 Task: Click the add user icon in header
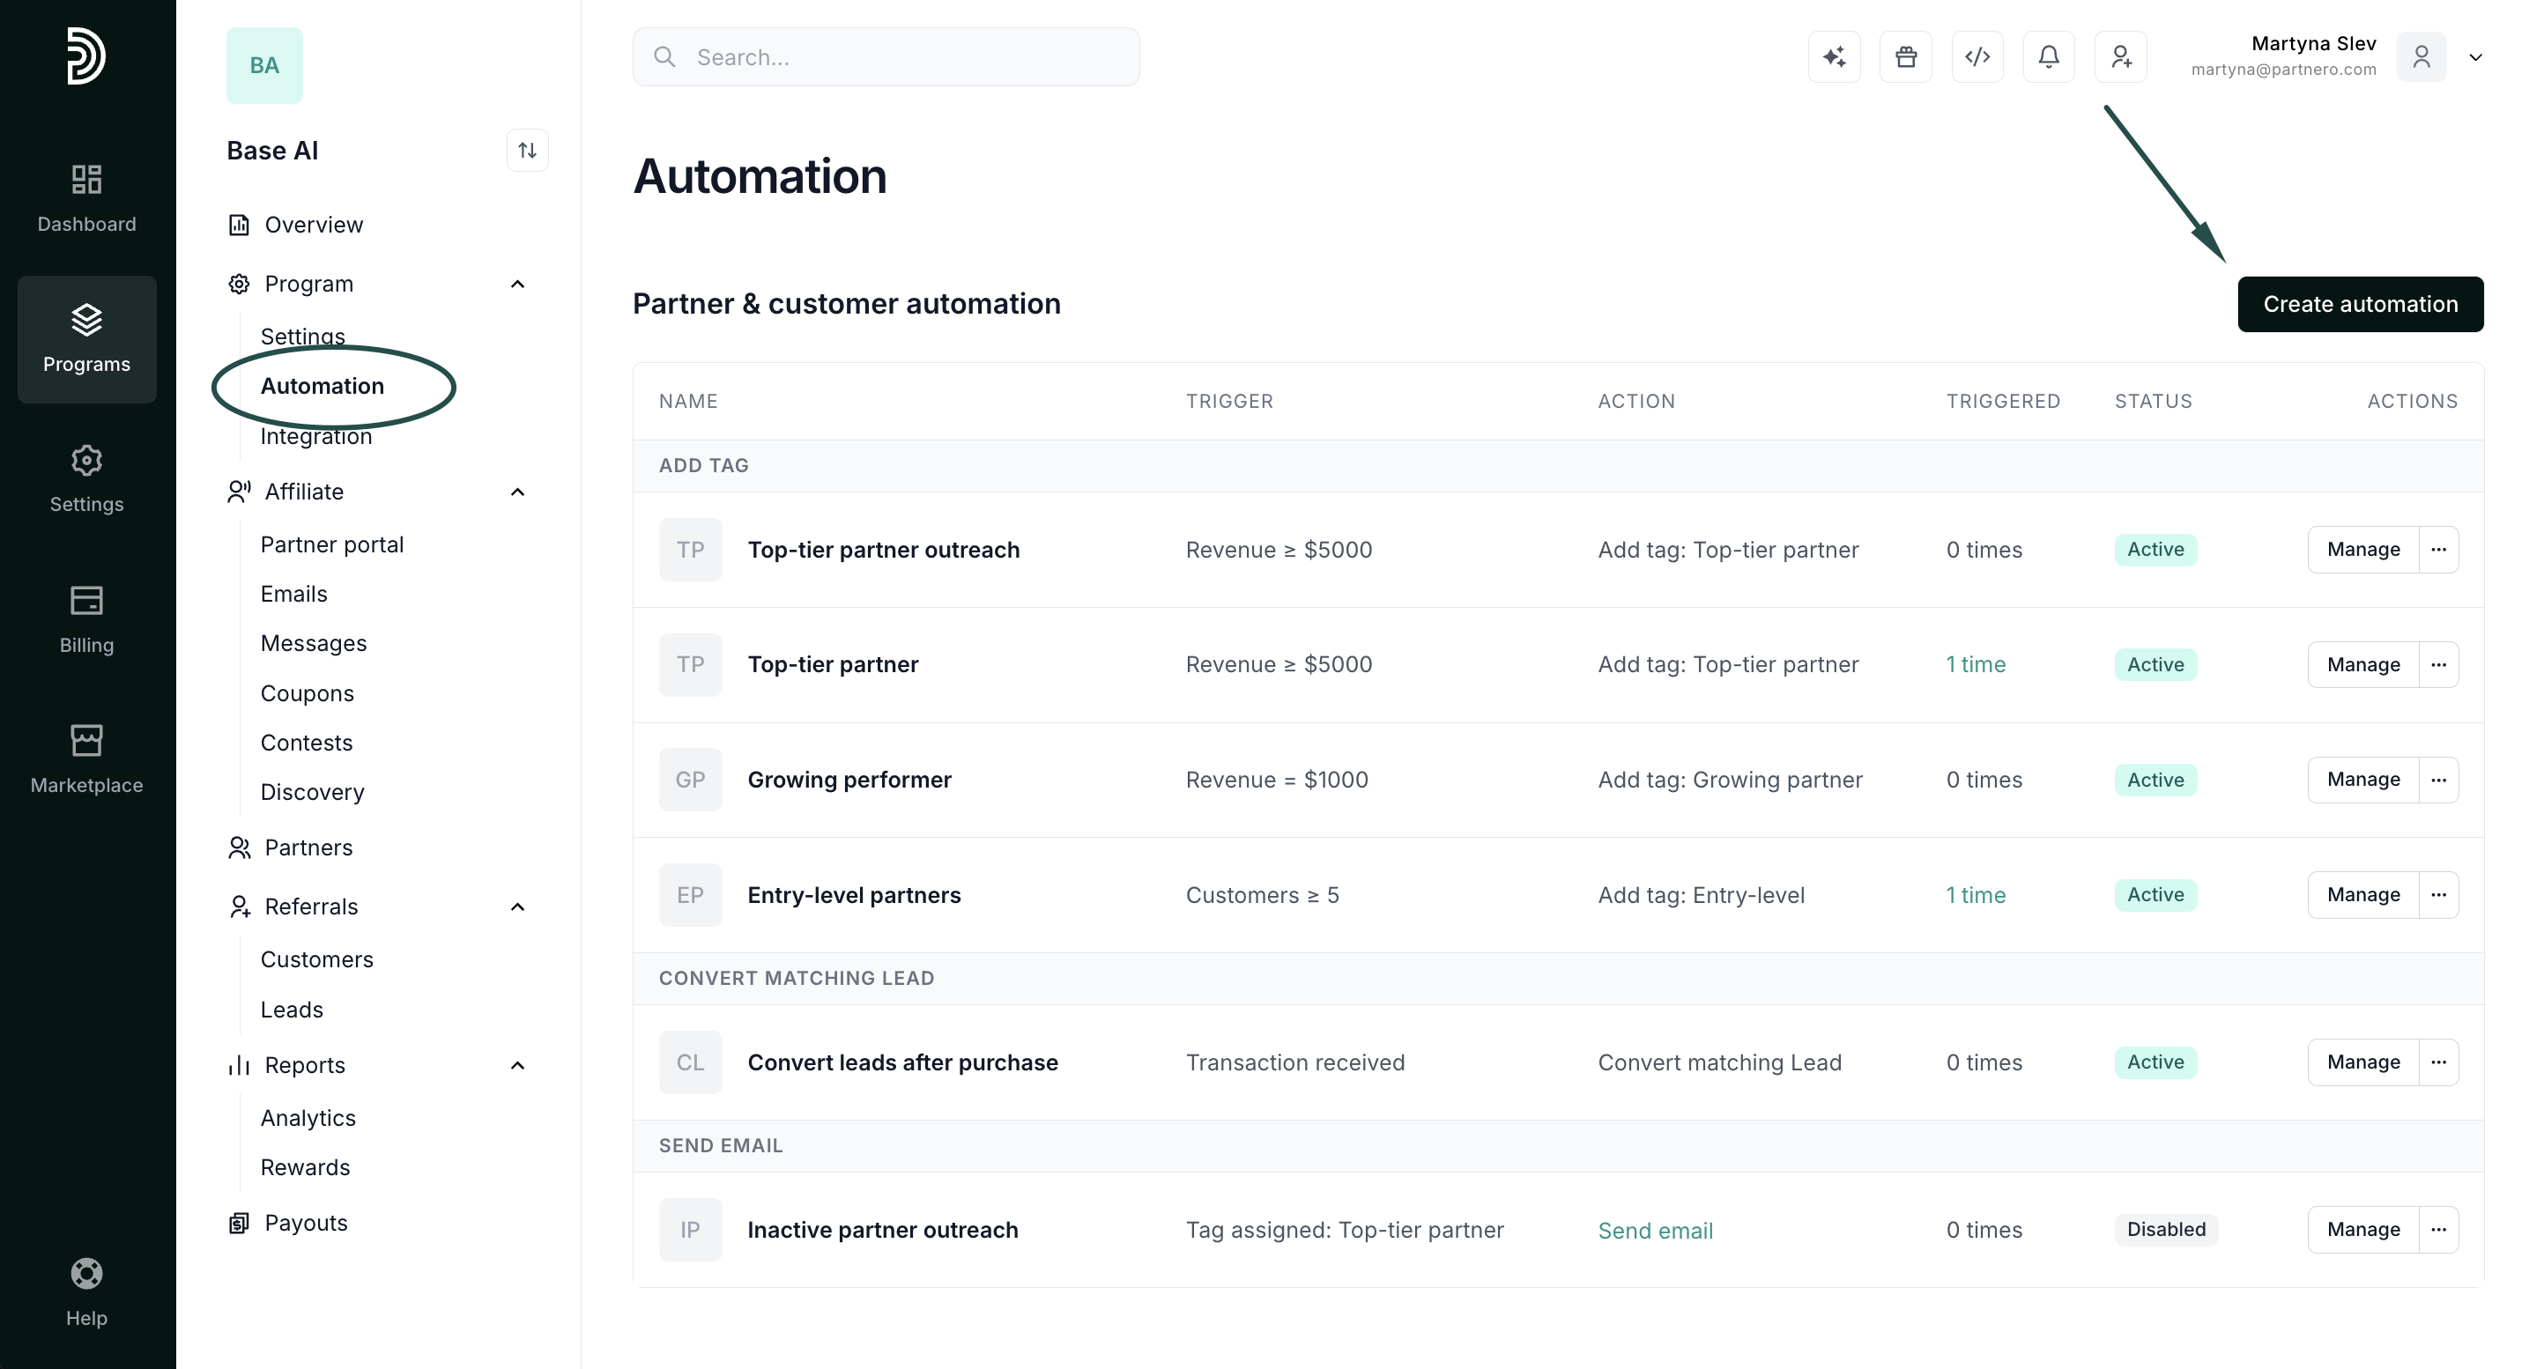(2121, 57)
